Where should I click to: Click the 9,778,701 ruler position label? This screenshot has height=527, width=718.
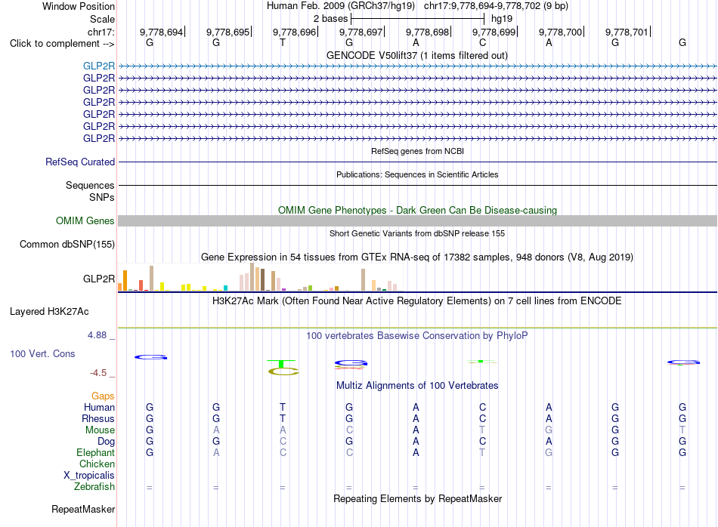coord(627,32)
